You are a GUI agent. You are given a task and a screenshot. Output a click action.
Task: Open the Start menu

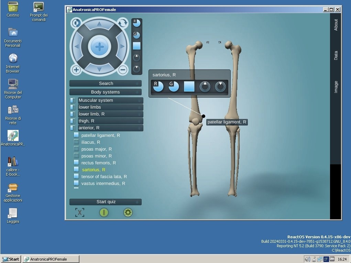11,259
